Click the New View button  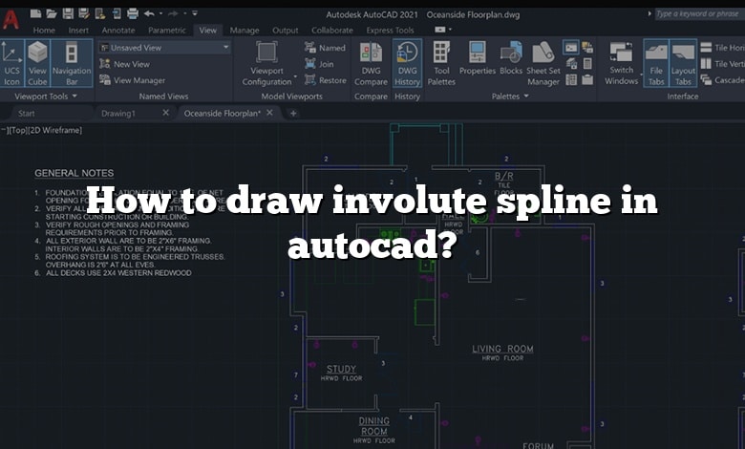(x=125, y=64)
